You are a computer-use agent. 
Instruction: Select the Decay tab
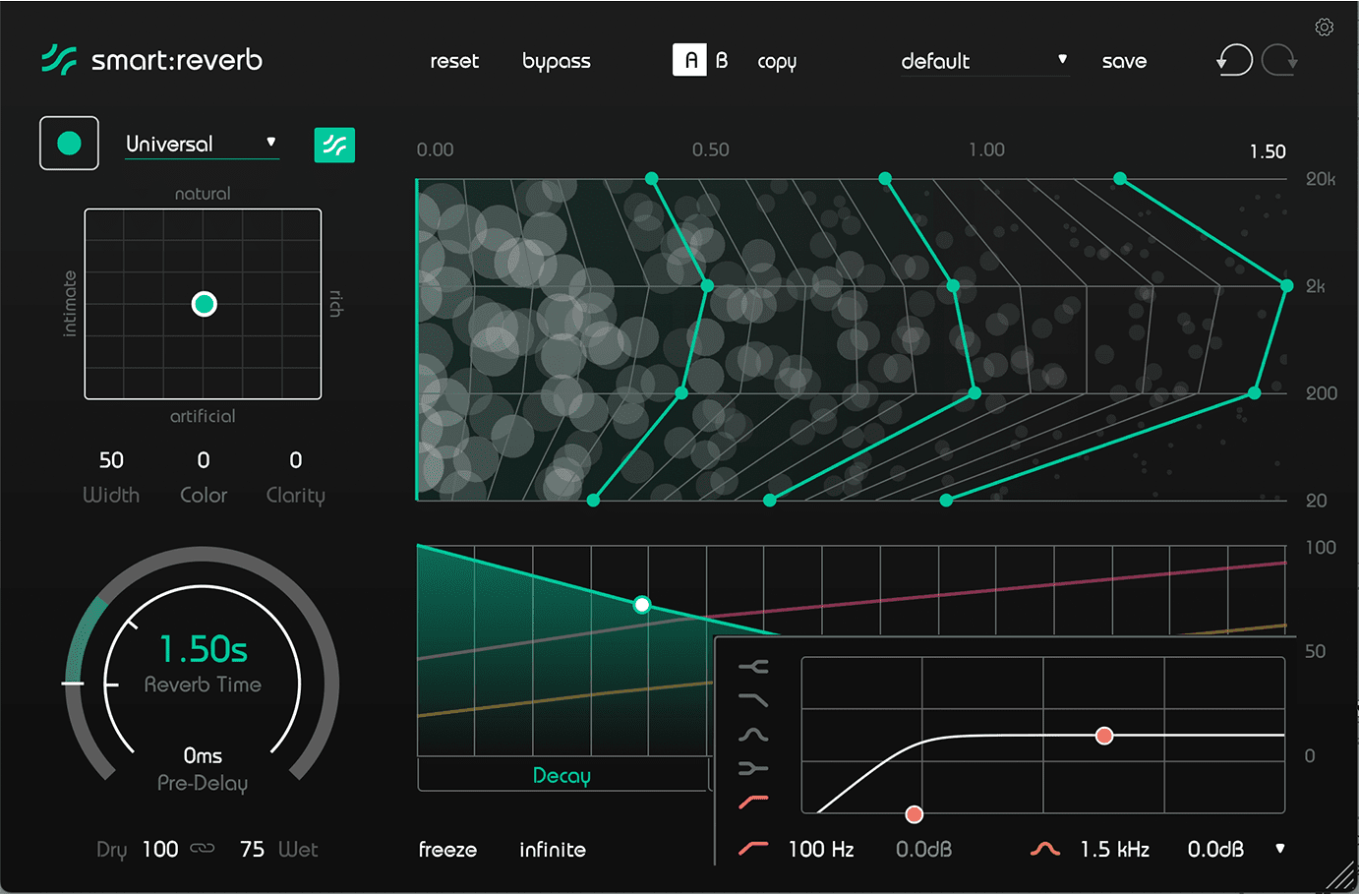pos(561,776)
